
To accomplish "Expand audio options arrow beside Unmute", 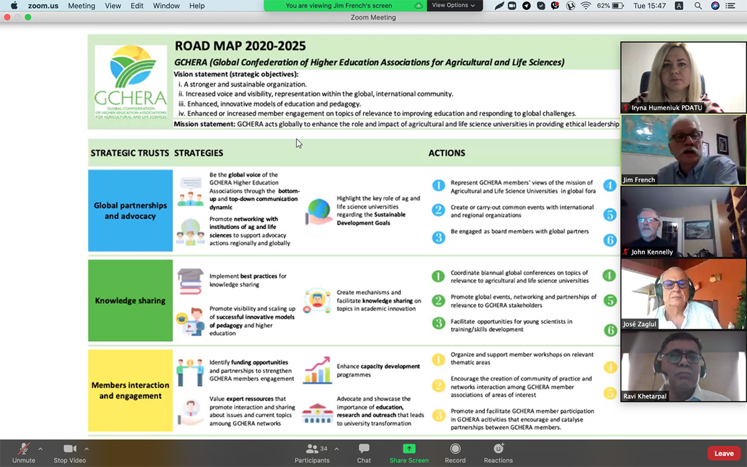I will coord(40,448).
